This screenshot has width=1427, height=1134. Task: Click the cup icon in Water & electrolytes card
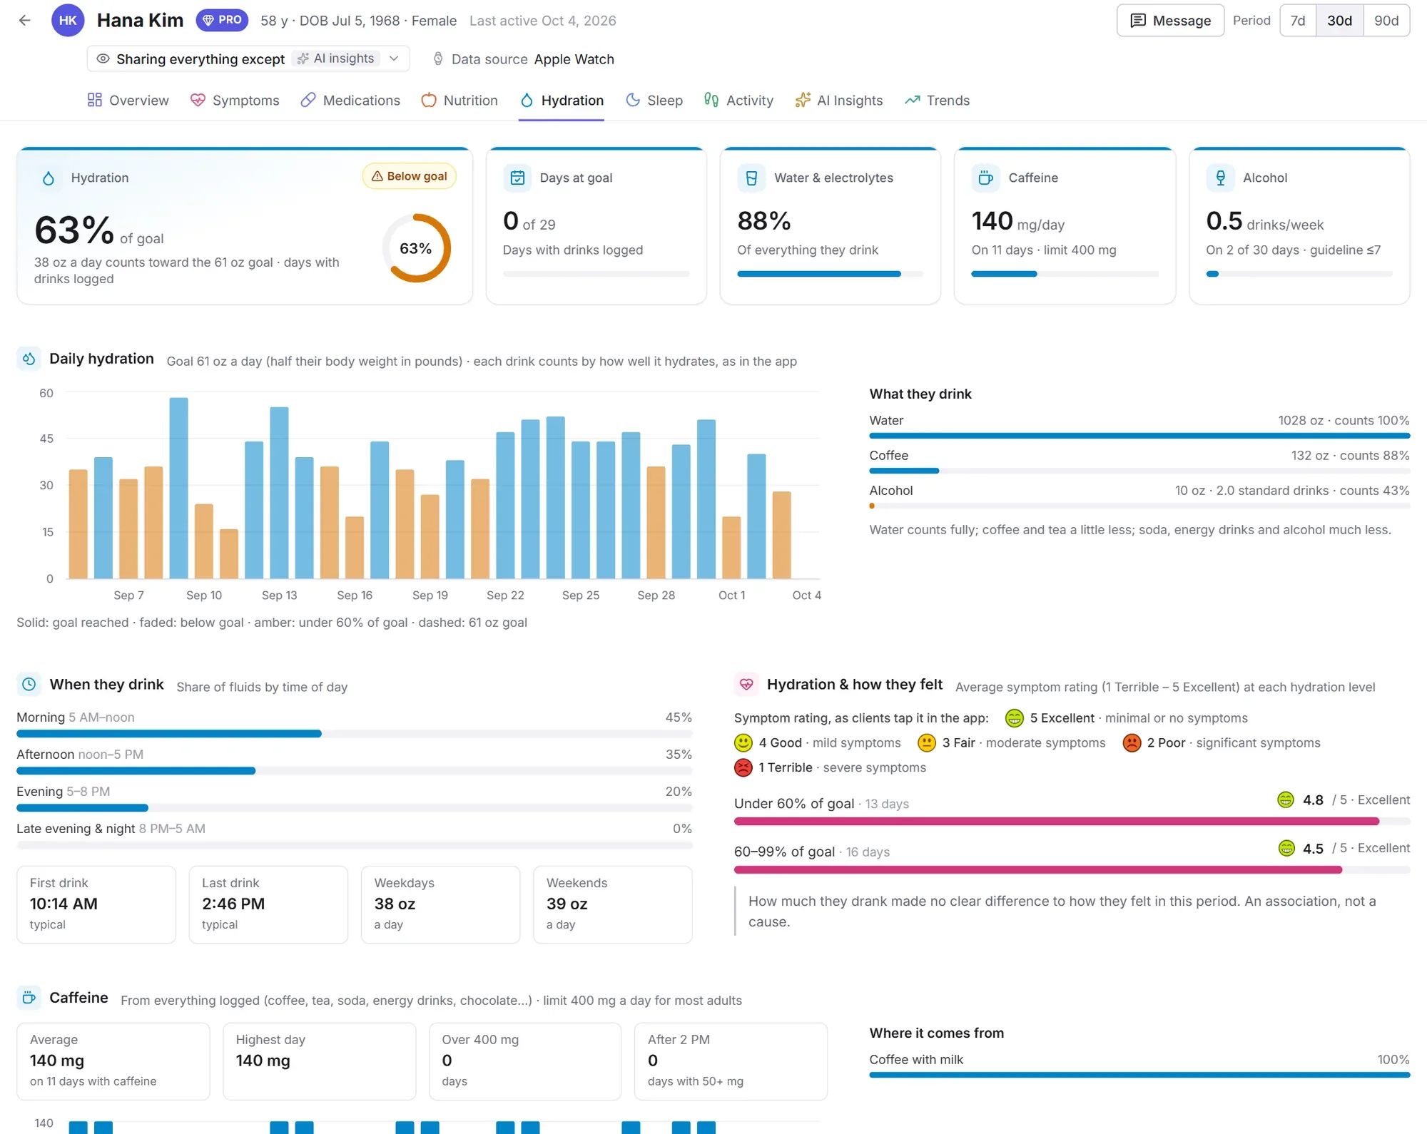(x=751, y=178)
